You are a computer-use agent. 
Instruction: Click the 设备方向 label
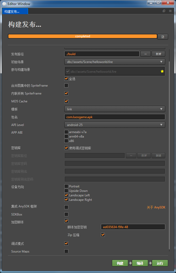[17, 187]
